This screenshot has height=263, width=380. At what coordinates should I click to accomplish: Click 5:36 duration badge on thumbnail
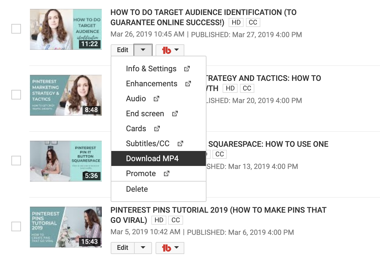coord(91,176)
